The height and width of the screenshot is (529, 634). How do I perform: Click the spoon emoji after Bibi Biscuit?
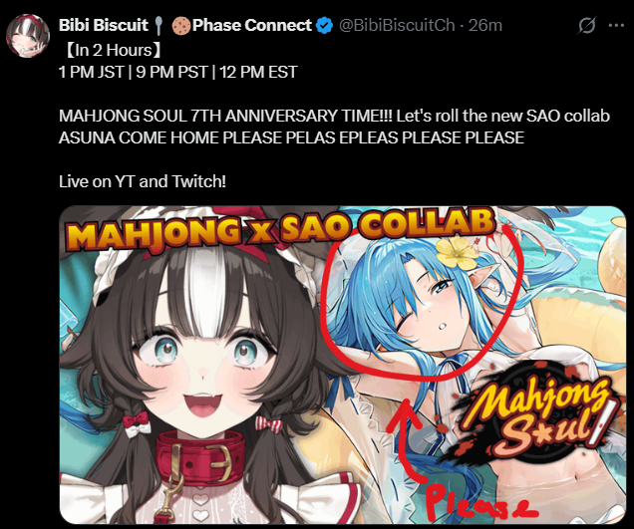[158, 26]
